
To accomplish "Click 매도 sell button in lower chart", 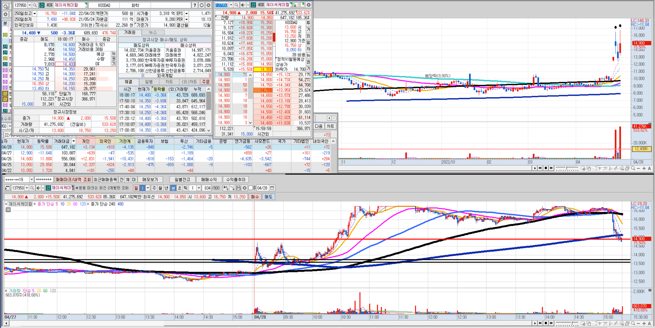I will click(x=269, y=197).
